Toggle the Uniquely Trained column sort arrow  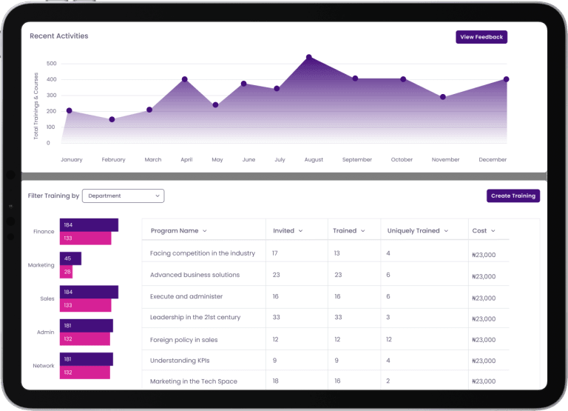pyautogui.click(x=446, y=231)
